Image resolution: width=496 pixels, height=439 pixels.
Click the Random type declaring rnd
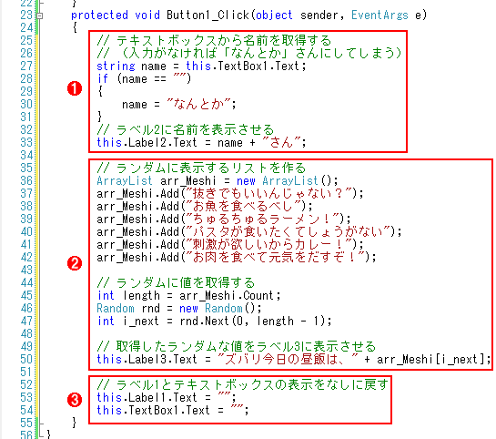(116, 308)
